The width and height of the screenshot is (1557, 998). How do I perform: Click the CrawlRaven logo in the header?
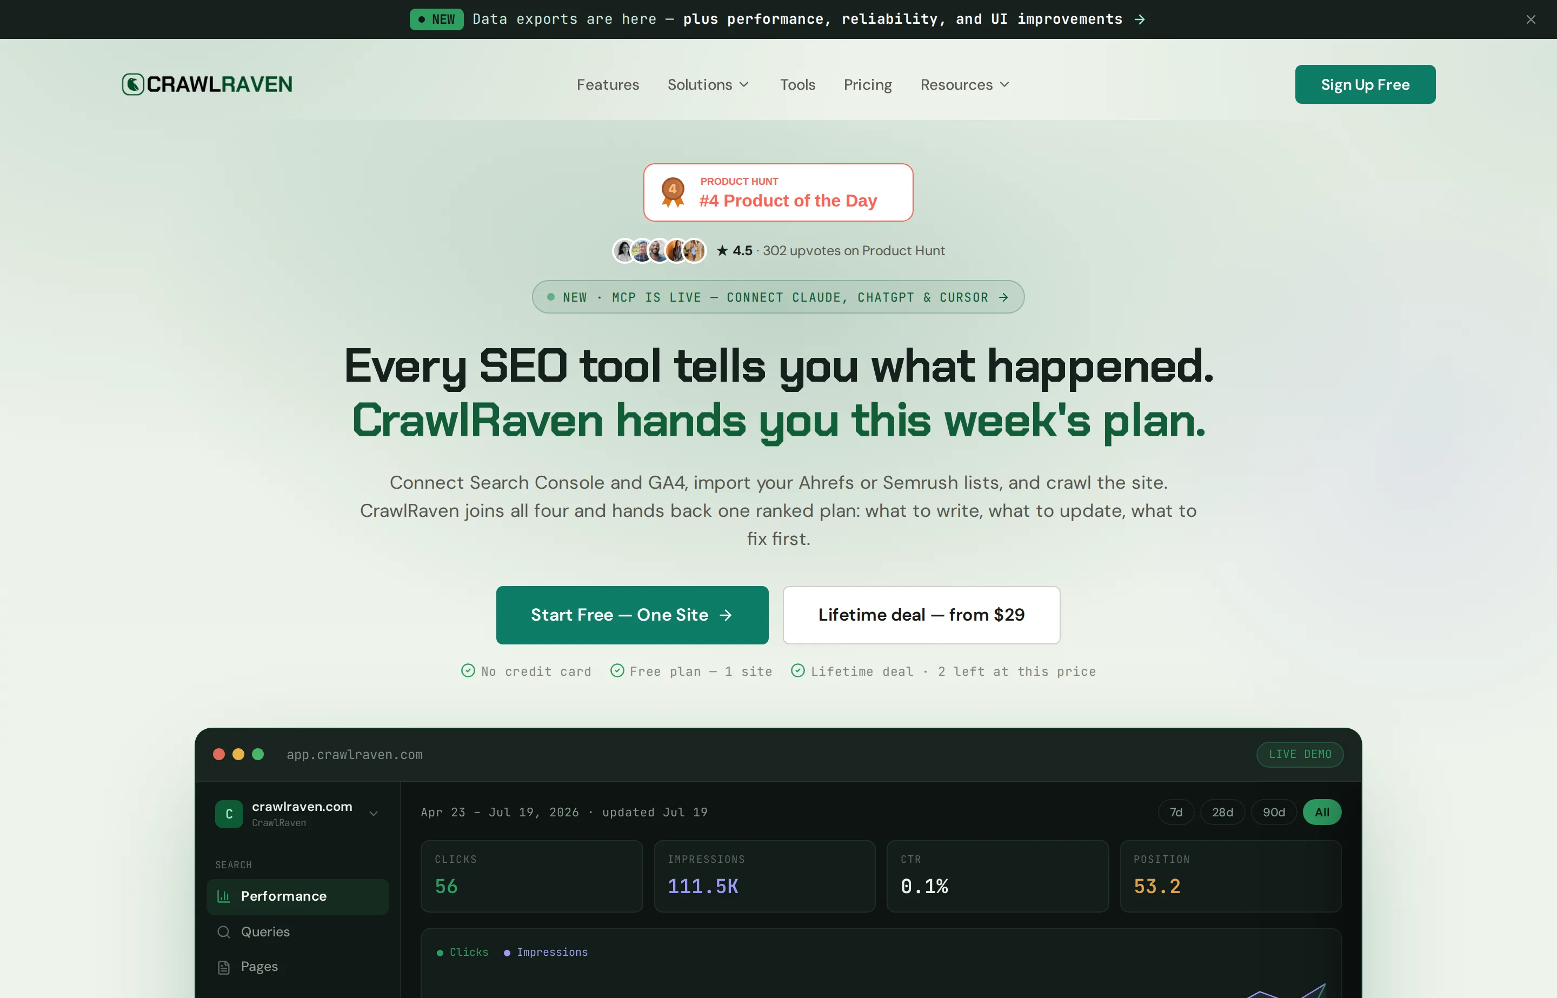(x=208, y=84)
